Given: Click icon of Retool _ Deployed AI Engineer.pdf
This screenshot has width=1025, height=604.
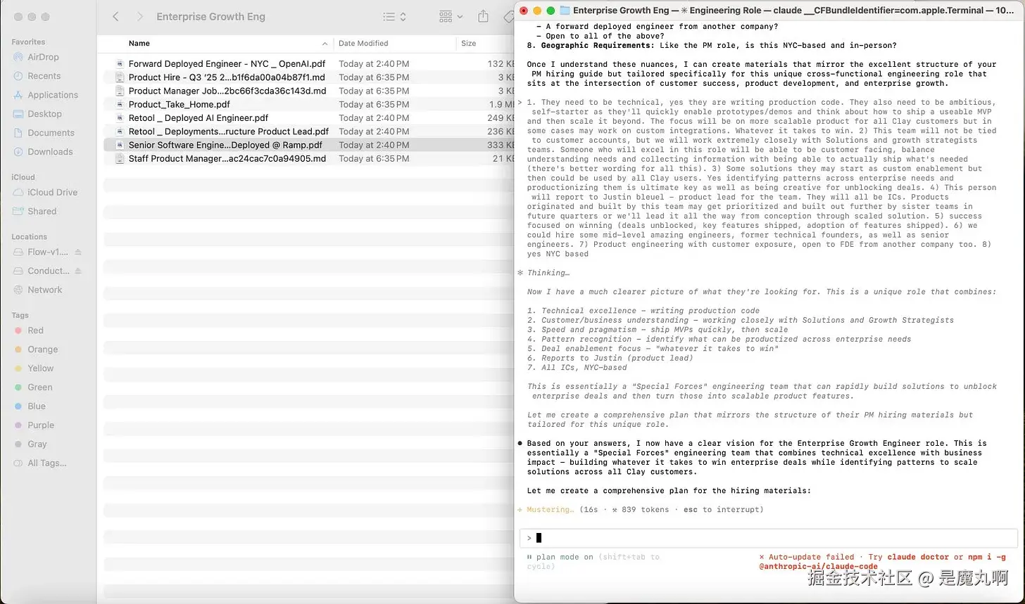Looking at the screenshot, I should 120,118.
